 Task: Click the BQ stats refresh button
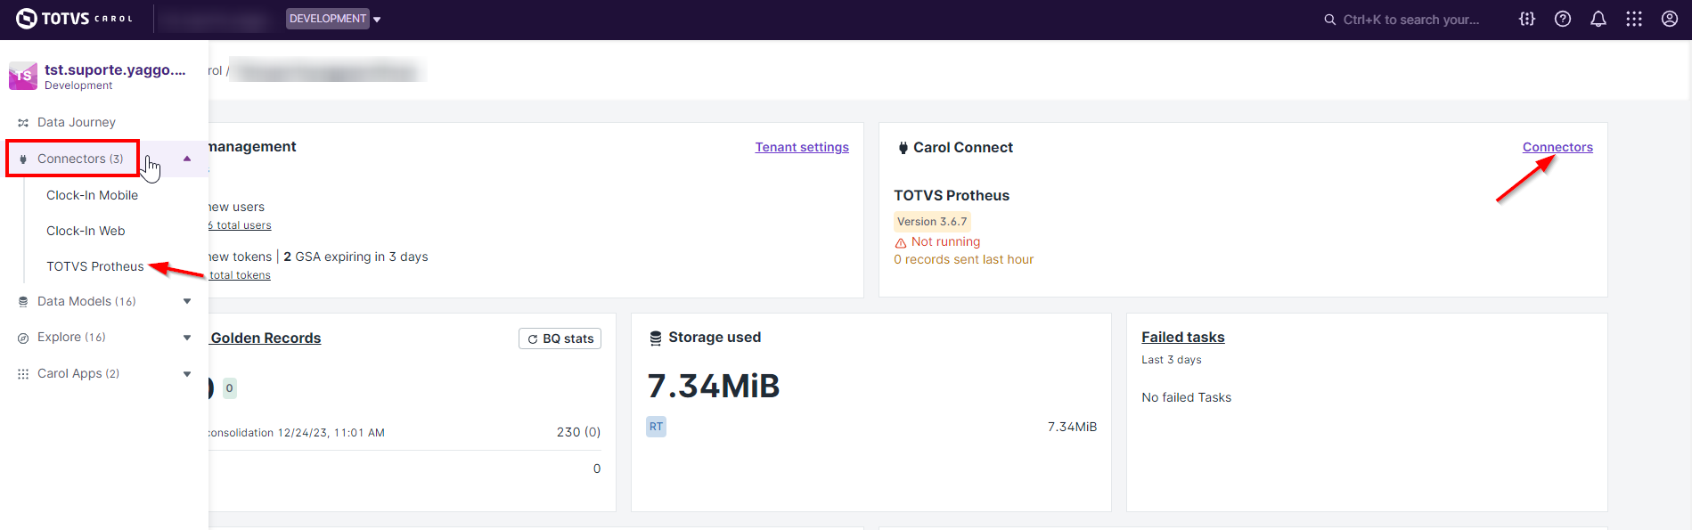560,338
